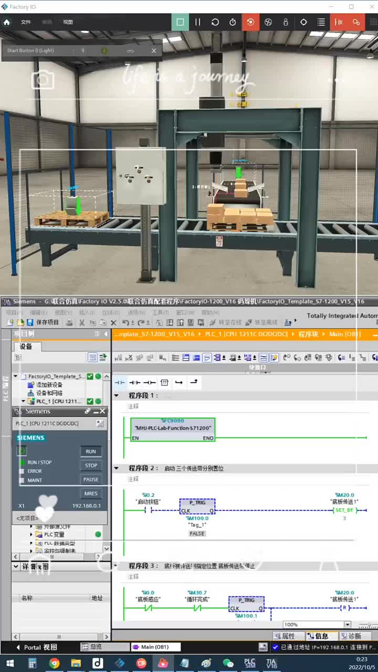The width and height of the screenshot is (378, 672).
Task: Click 保存项目 in the TIA Portal toolbar
Action: (43, 322)
